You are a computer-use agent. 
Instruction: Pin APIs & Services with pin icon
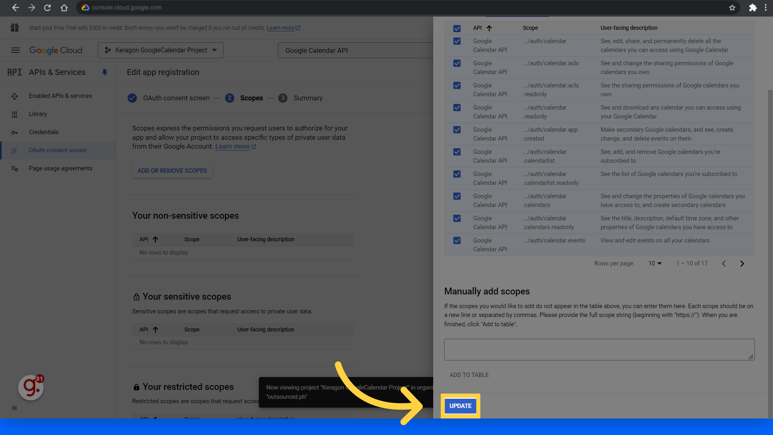(x=105, y=72)
